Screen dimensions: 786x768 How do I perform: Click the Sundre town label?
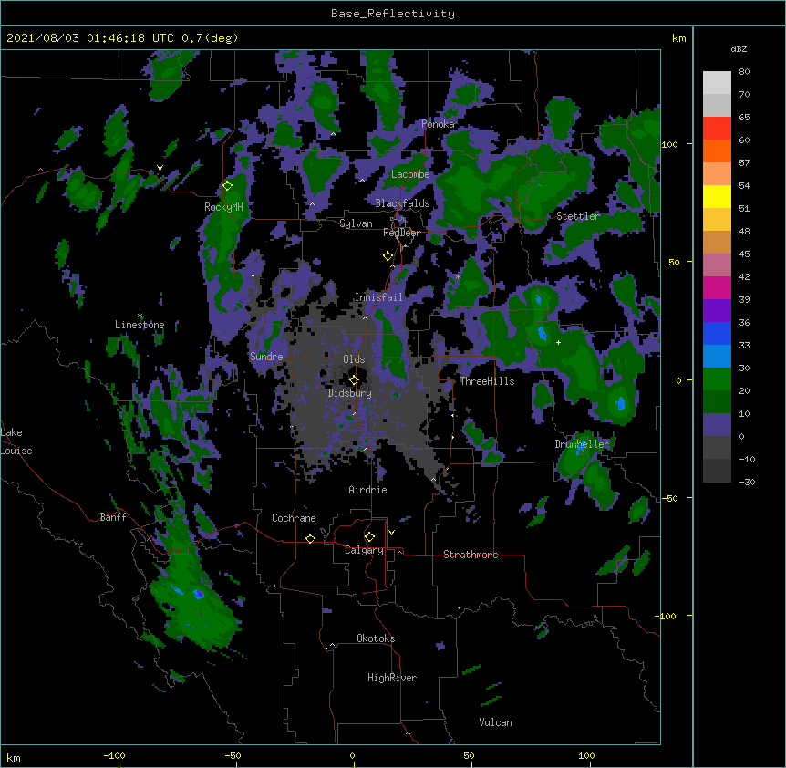pyautogui.click(x=266, y=357)
